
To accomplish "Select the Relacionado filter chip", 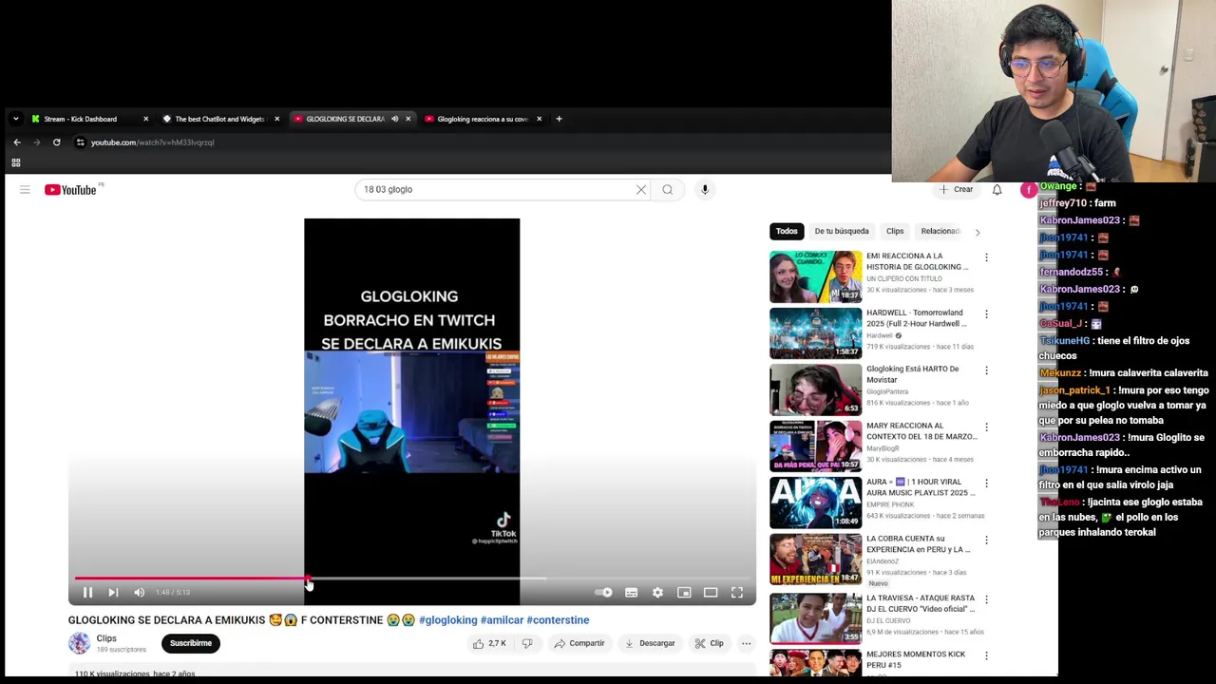I will tap(940, 231).
